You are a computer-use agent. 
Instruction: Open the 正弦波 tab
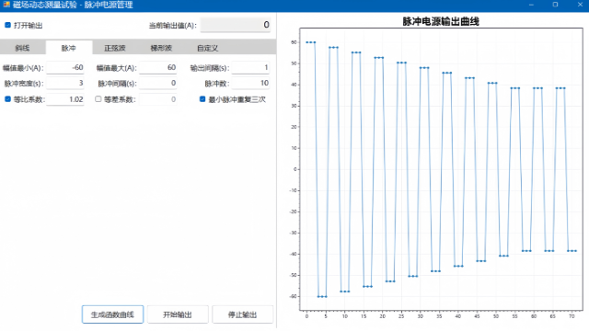tap(115, 48)
